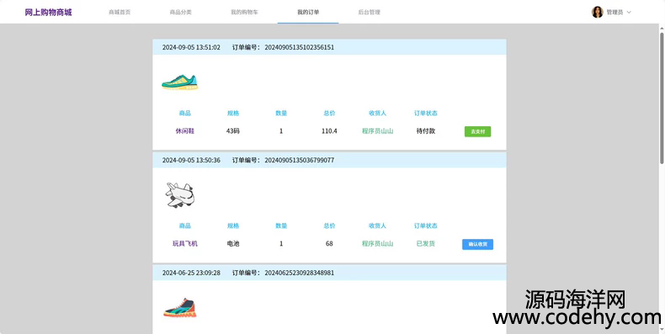The image size is (665, 334).
Task: Click 确认收货 button for 玩具飞机
Action: tap(477, 244)
